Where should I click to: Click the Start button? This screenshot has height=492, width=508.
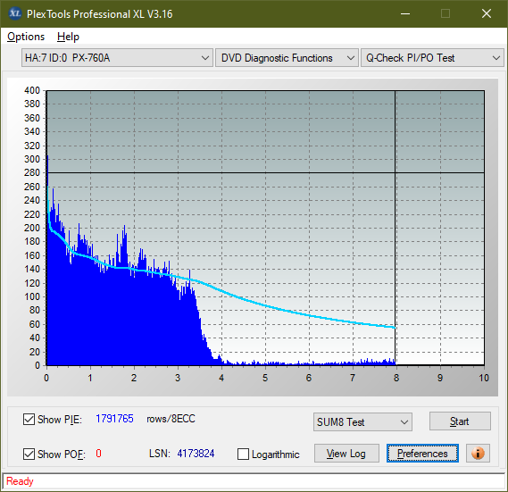pos(460,421)
